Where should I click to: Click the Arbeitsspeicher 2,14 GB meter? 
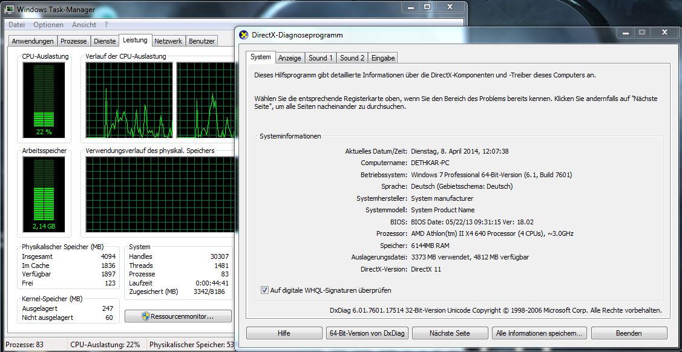click(44, 195)
